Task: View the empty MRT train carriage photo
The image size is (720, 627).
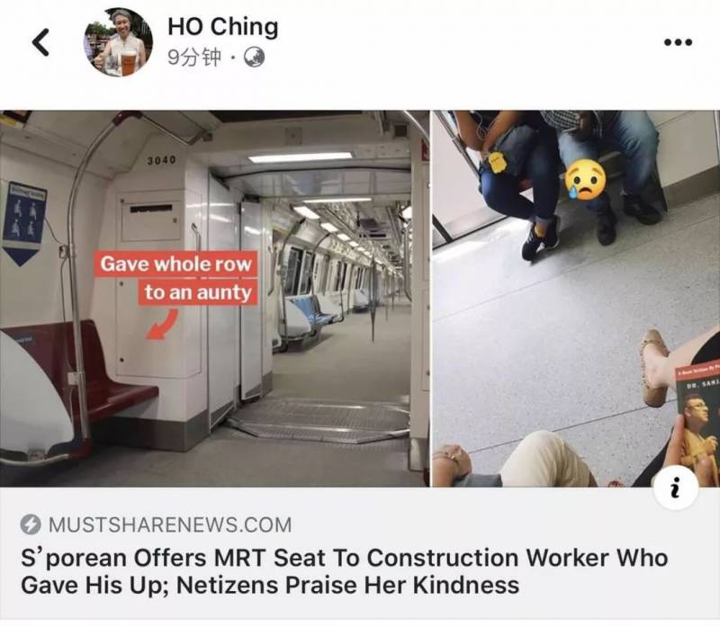Action: point(214,299)
